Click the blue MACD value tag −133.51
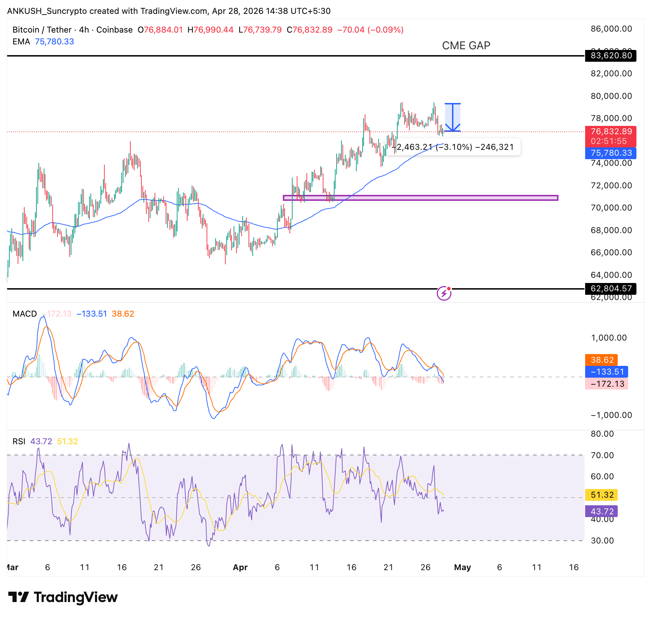 607,372
